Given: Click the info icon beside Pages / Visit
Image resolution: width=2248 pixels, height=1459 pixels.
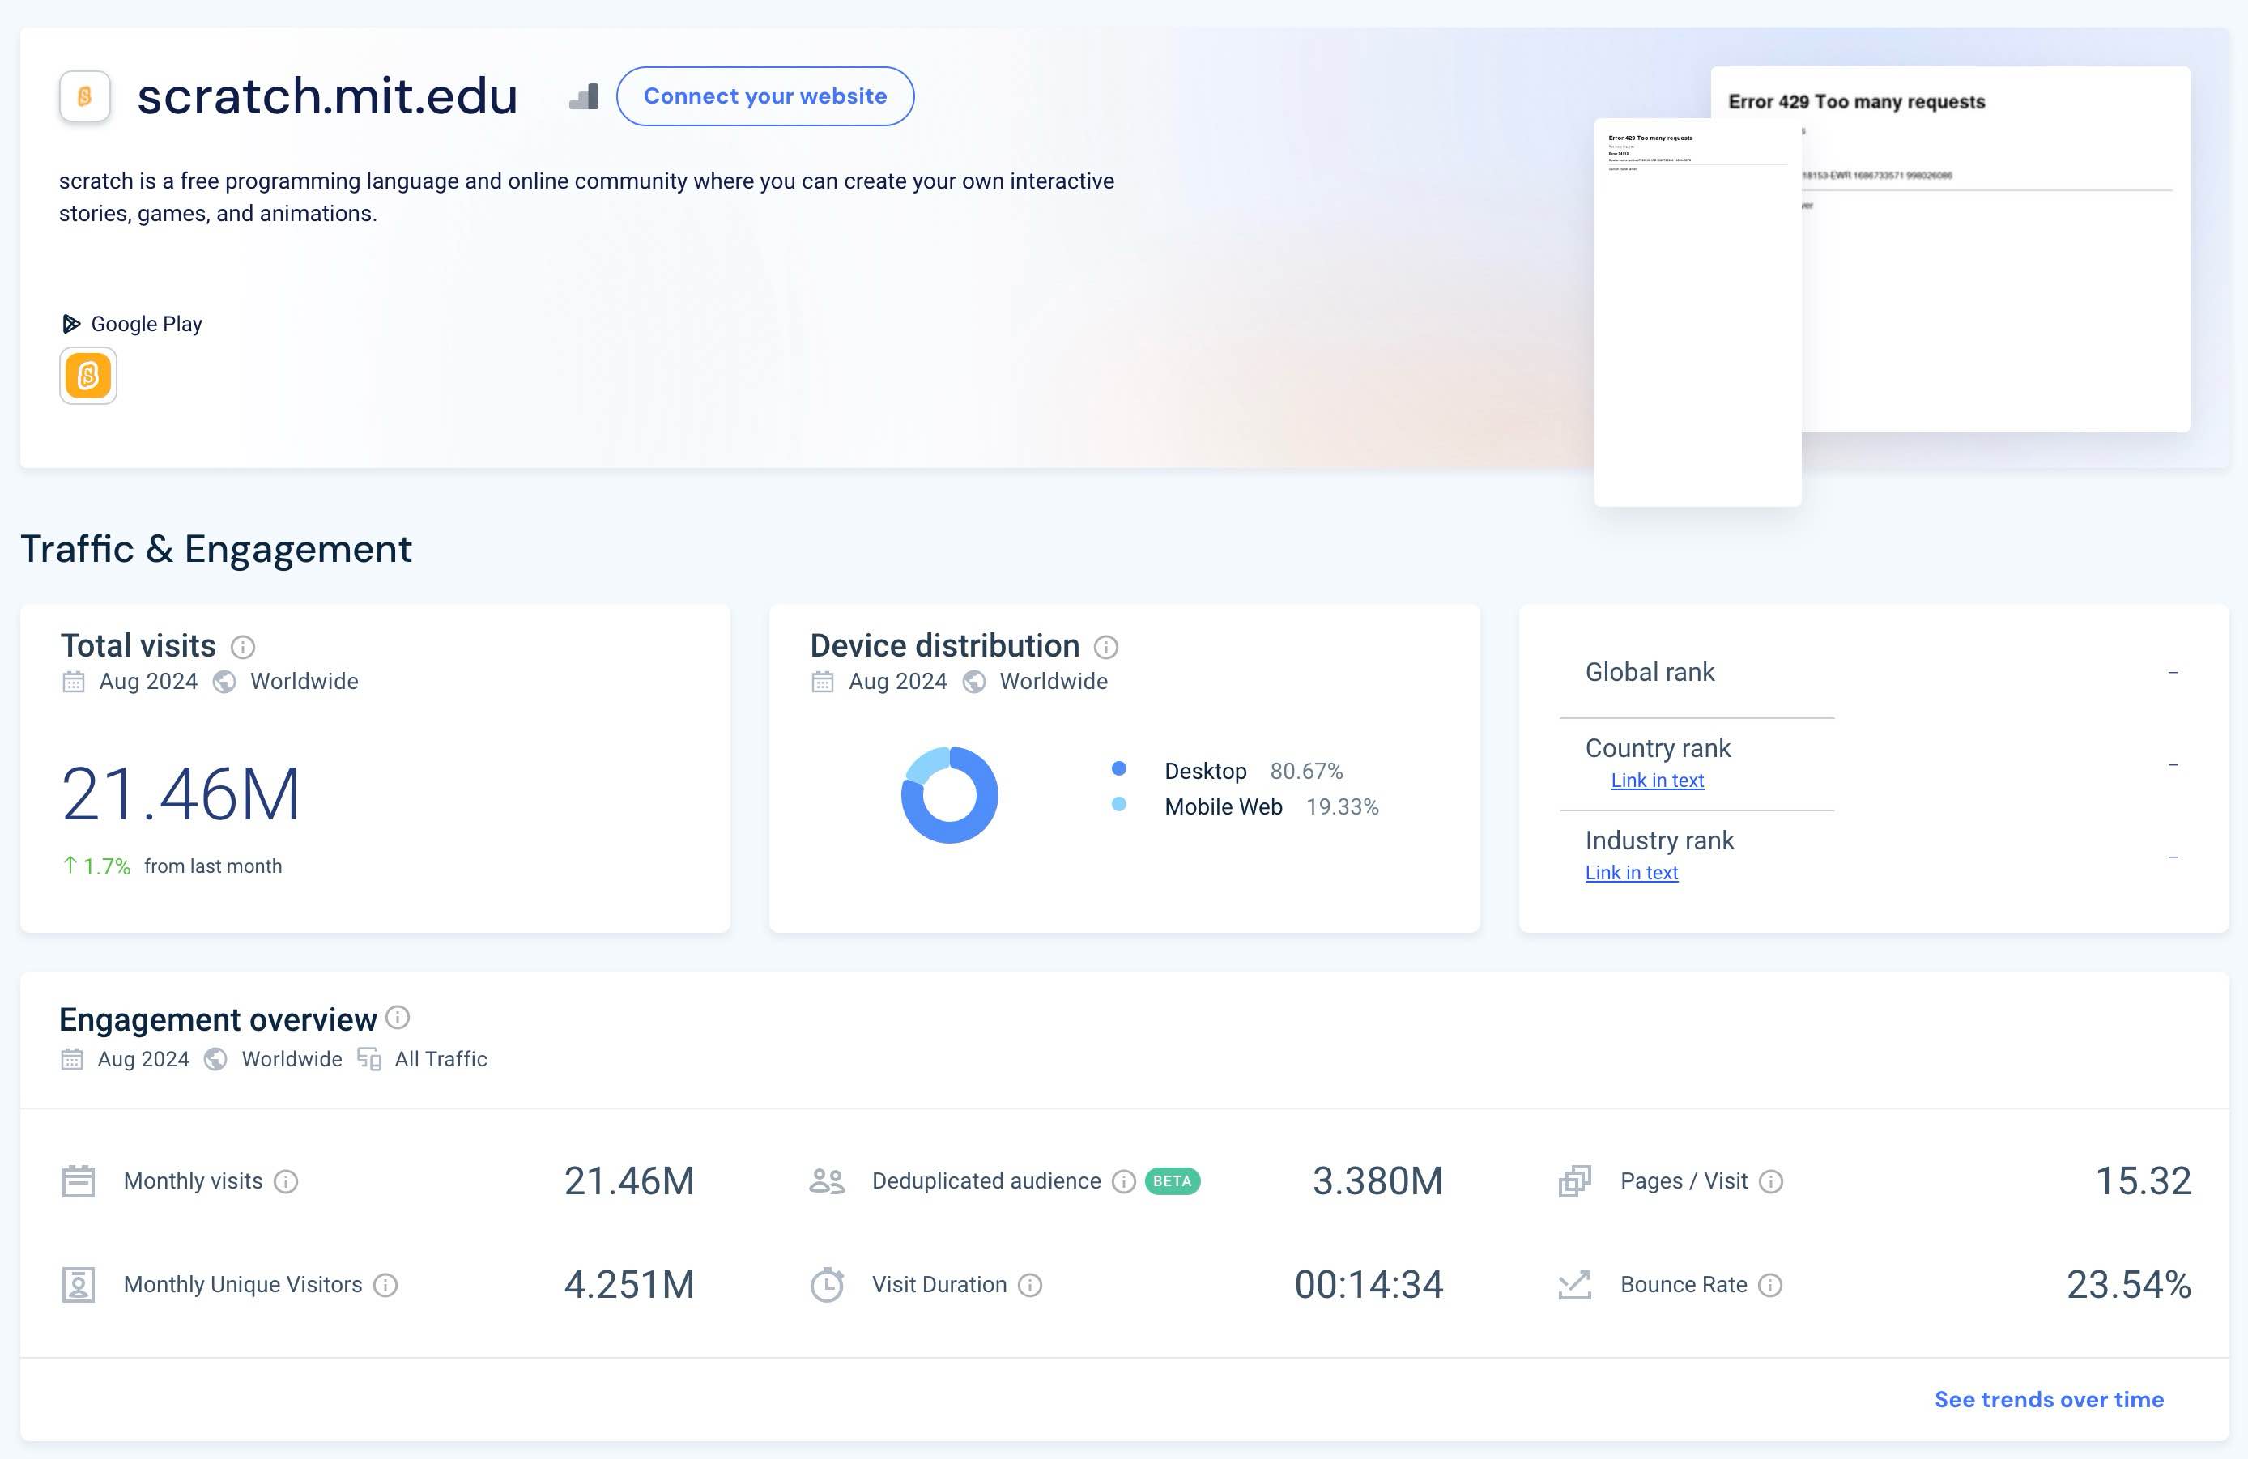Looking at the screenshot, I should click(x=1772, y=1182).
